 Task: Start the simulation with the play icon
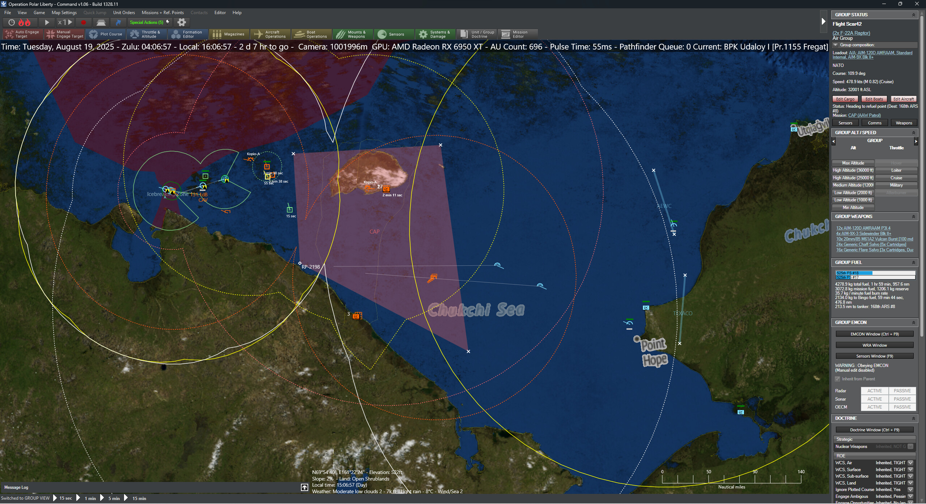click(47, 22)
